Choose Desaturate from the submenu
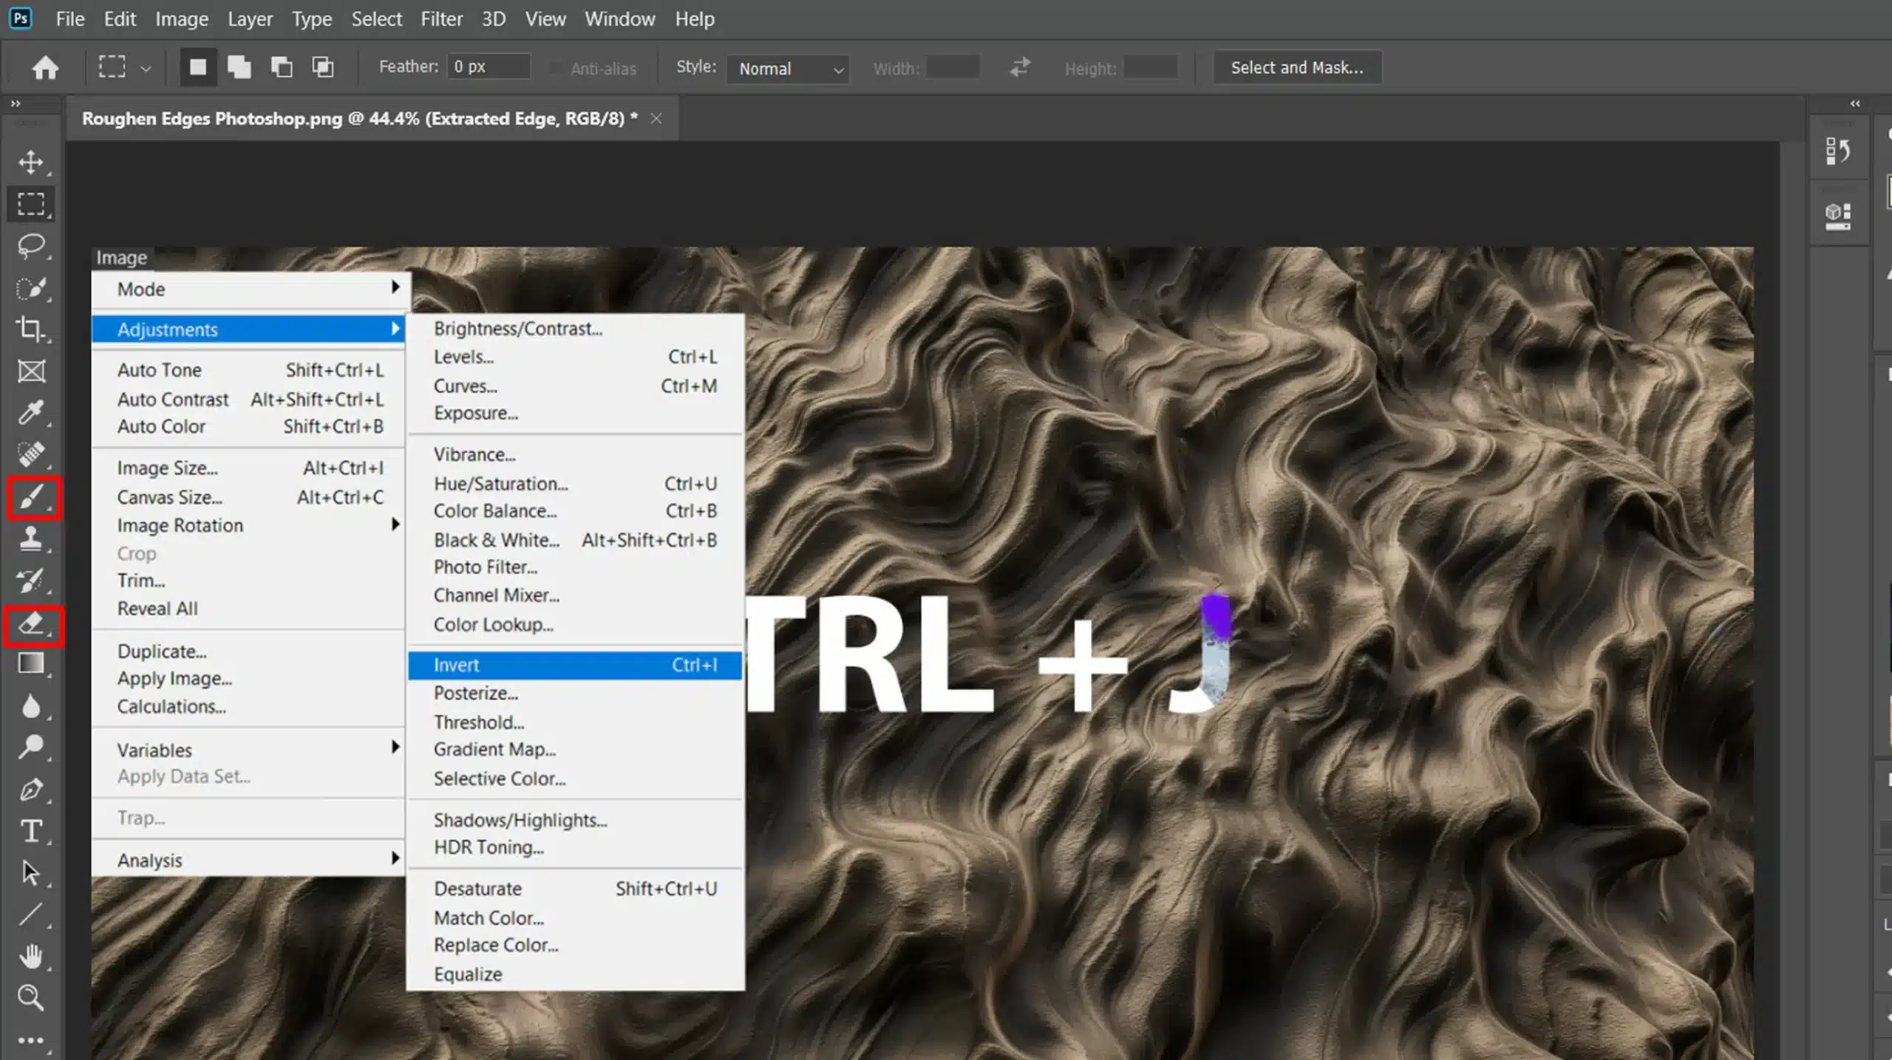The image size is (1892, 1060). coord(575,889)
